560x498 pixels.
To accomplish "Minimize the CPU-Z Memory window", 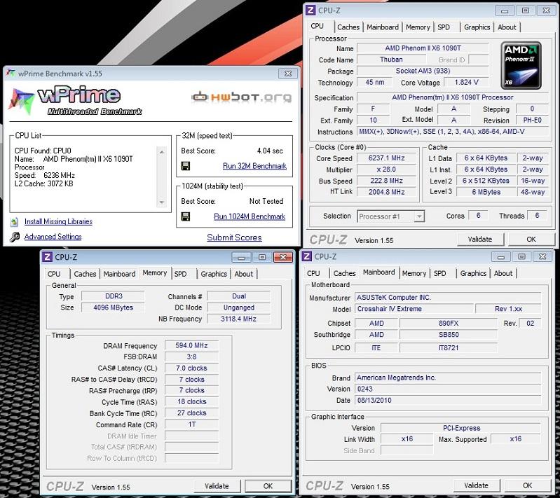I will pyautogui.click(x=241, y=257).
